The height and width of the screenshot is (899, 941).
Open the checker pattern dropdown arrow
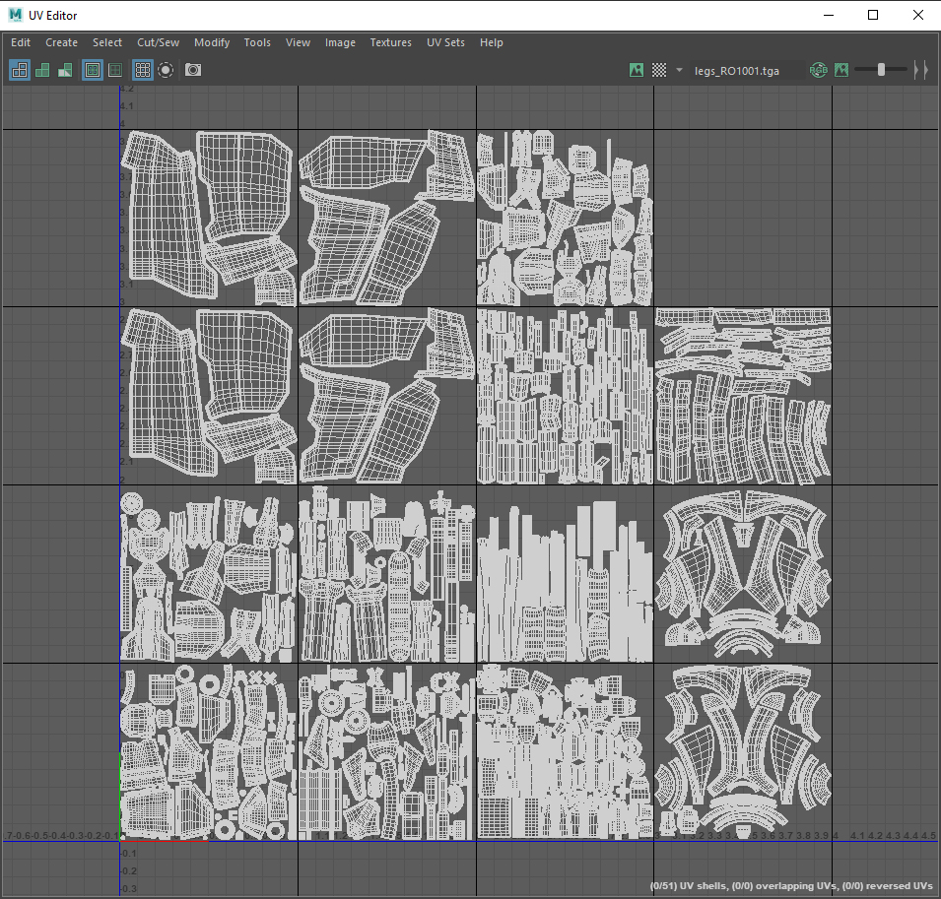678,70
